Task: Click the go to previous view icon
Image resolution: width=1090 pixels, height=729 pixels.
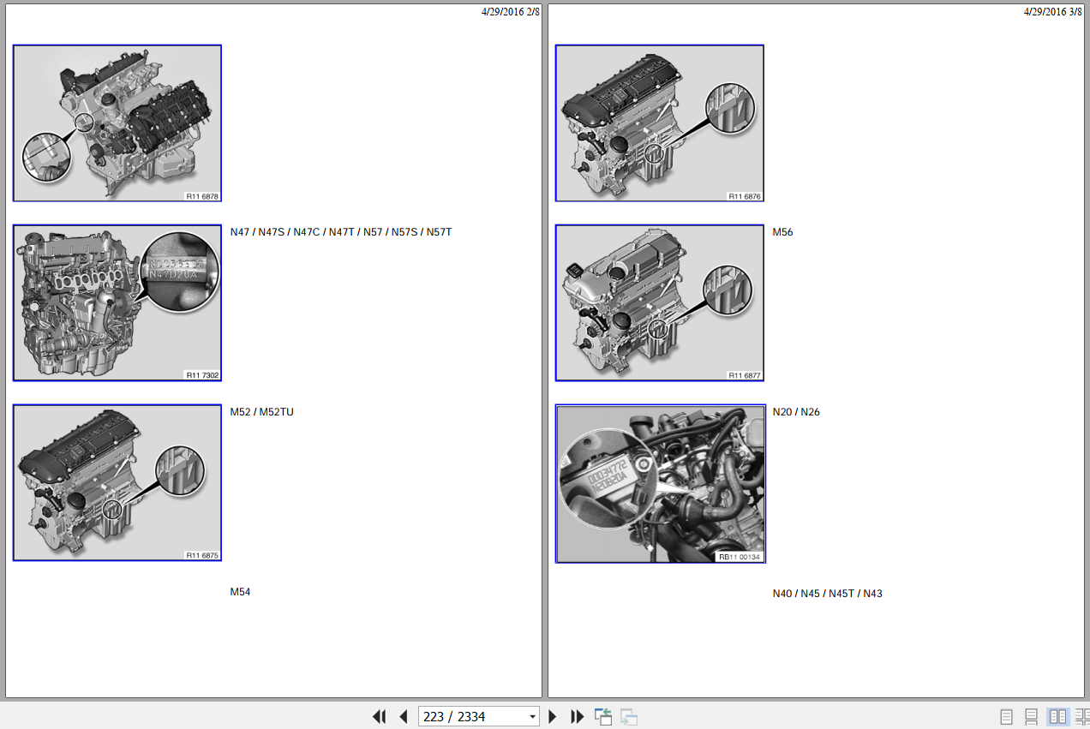Action: click(x=603, y=717)
